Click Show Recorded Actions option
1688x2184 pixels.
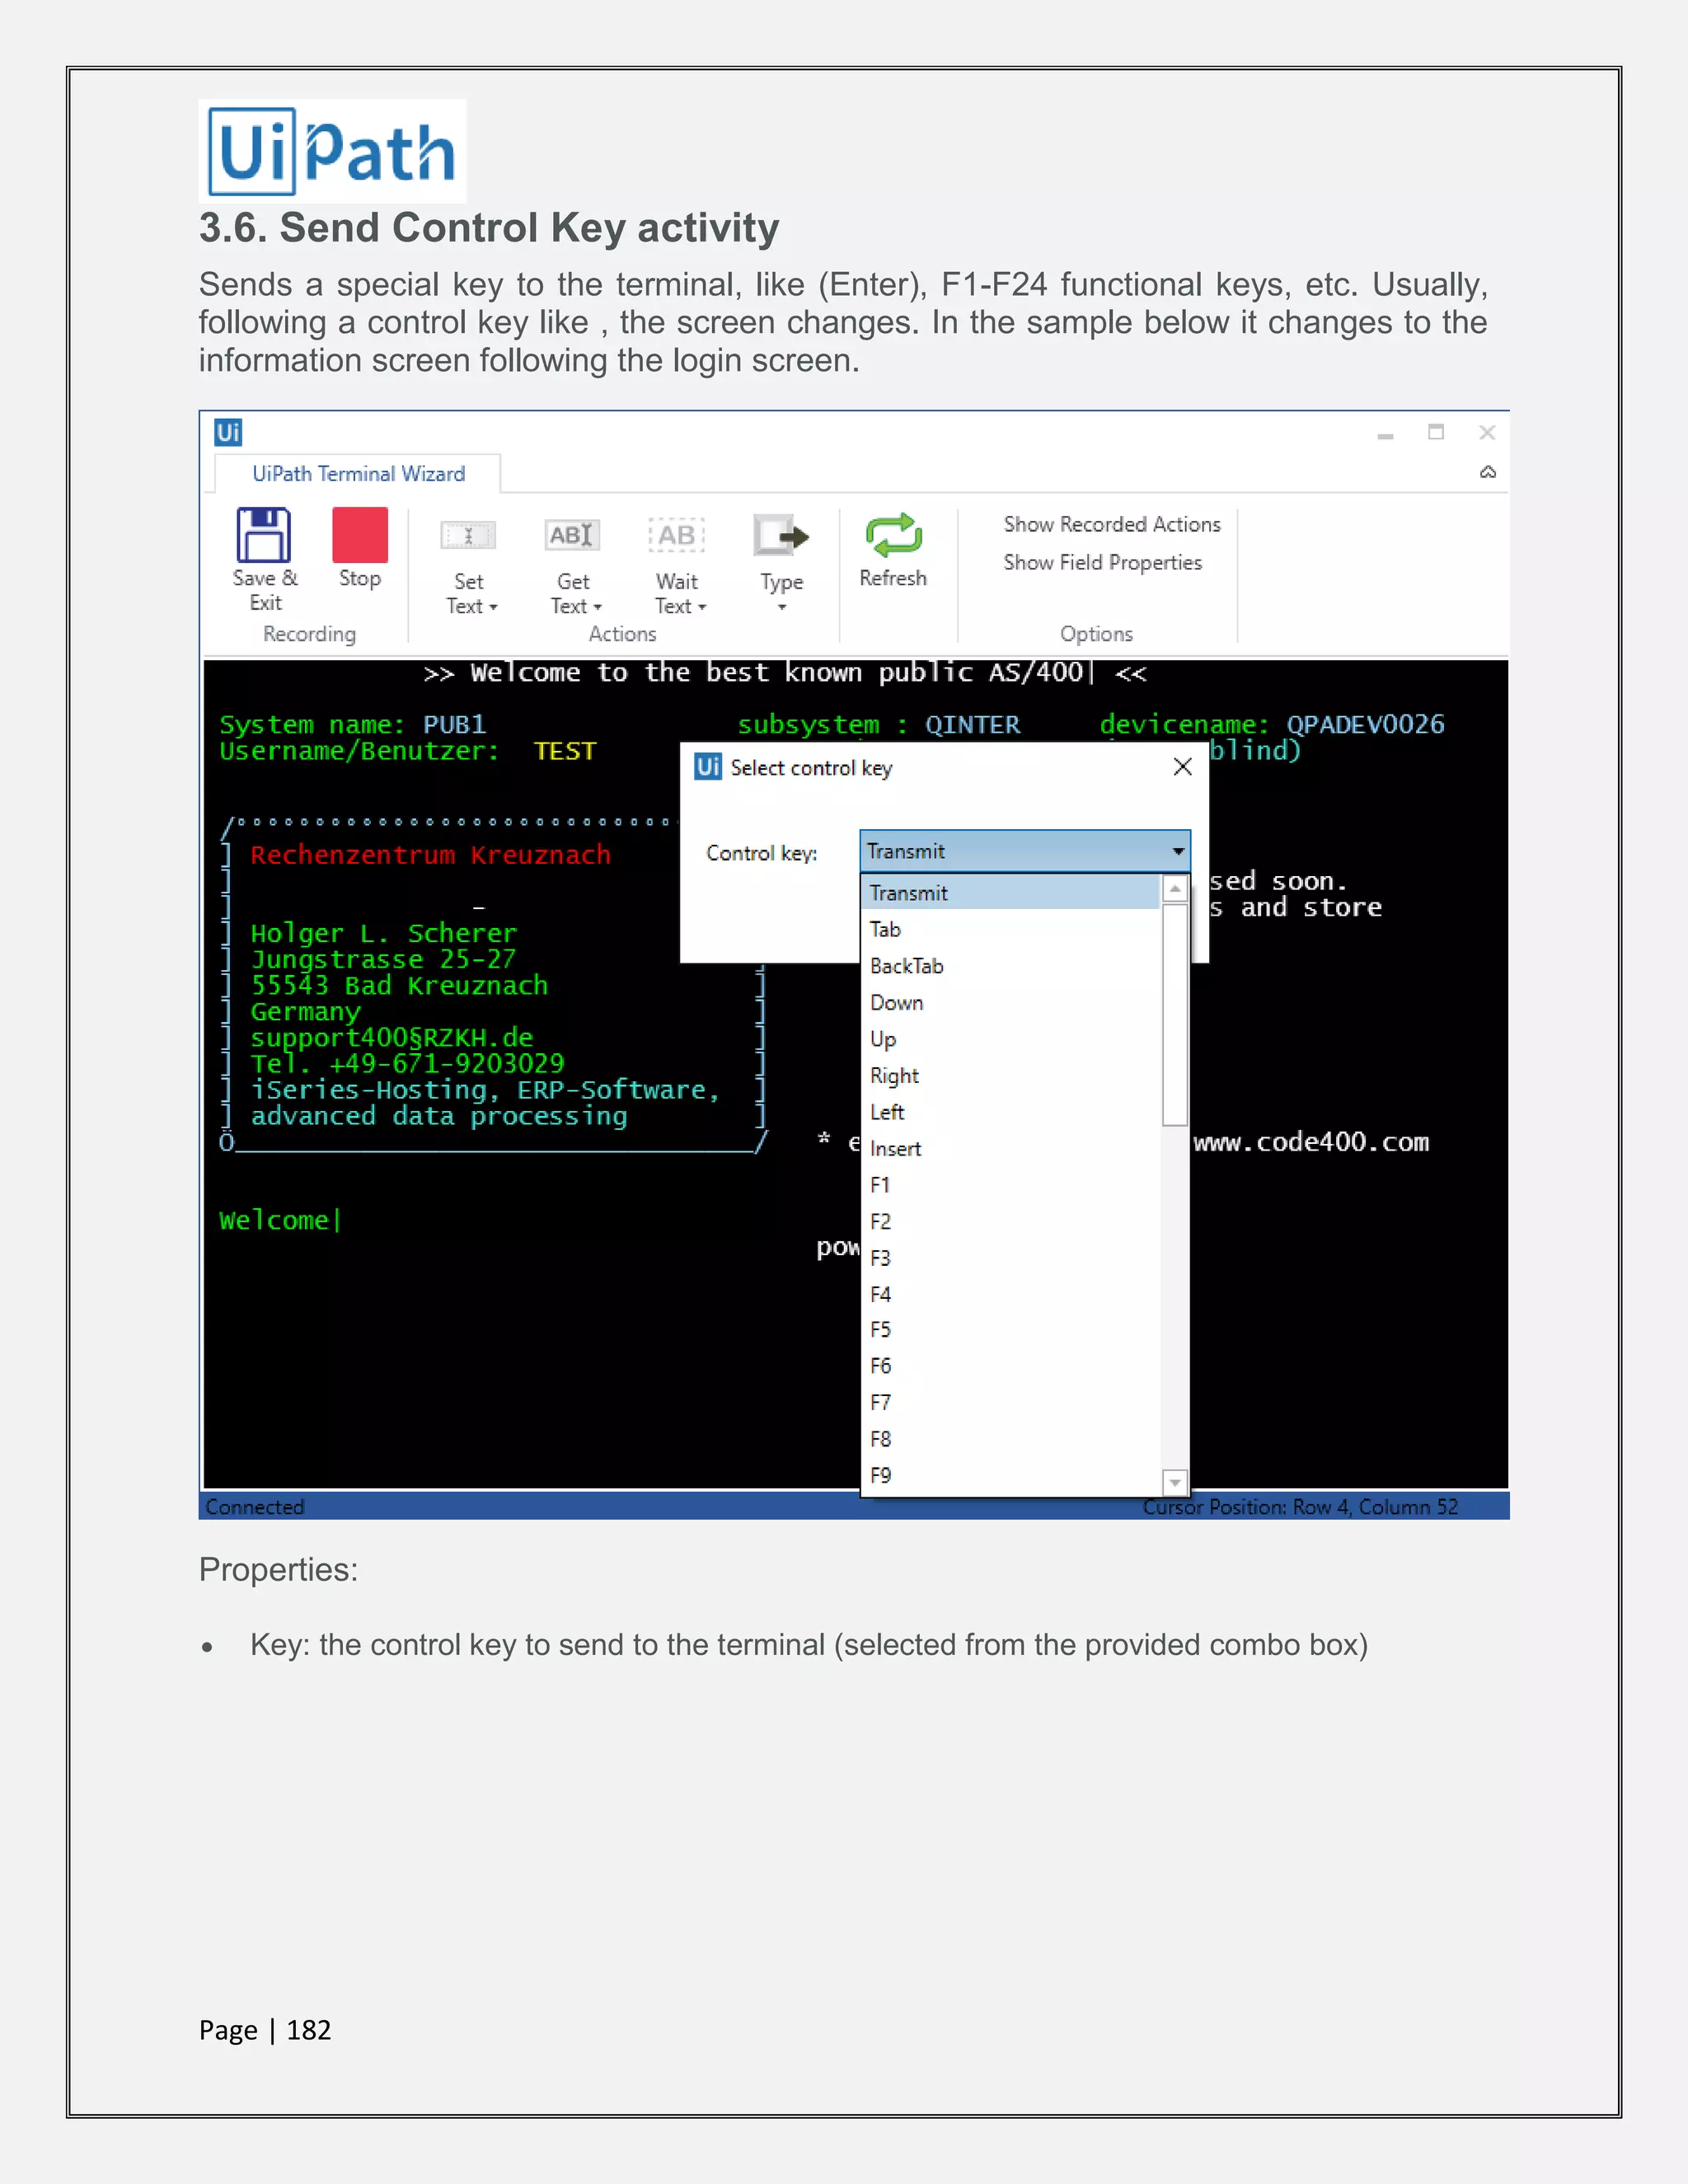point(1112,524)
